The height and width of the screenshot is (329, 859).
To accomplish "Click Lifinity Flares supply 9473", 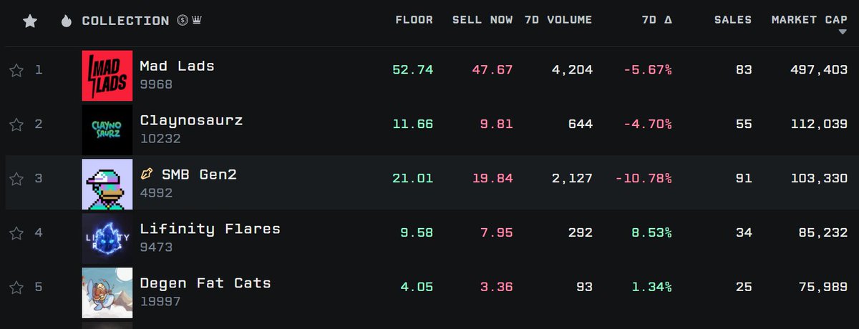I will coord(156,247).
